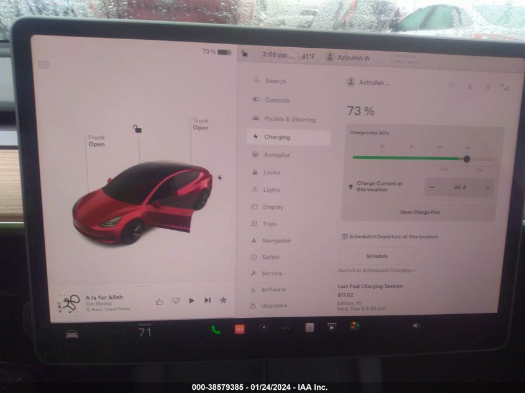Tap the volume speaker icon
The width and height of the screenshot is (525, 393).
point(416,325)
